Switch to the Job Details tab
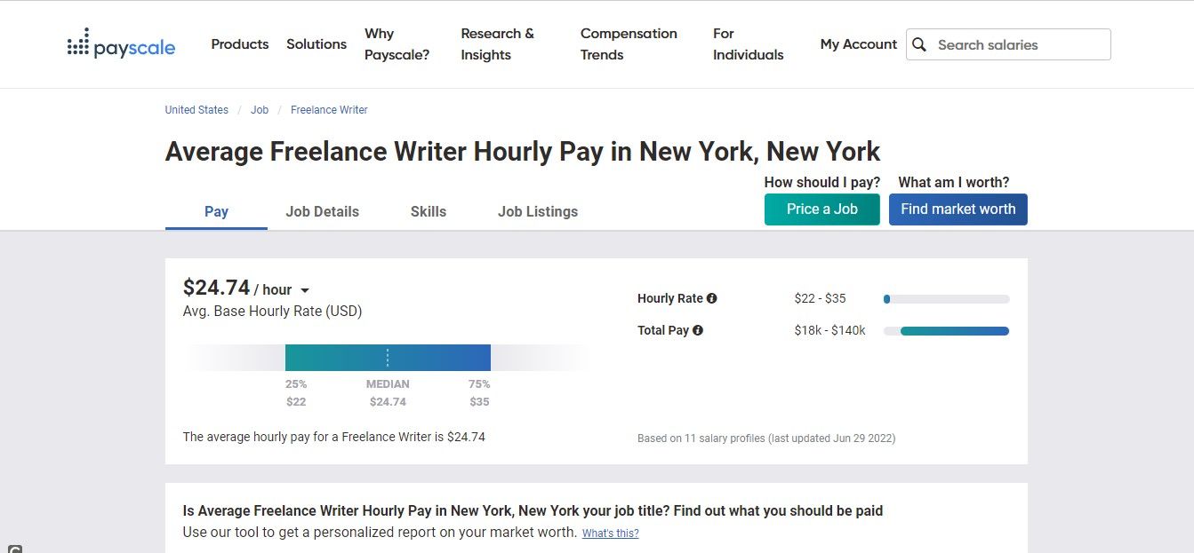The image size is (1194, 553). (x=322, y=211)
